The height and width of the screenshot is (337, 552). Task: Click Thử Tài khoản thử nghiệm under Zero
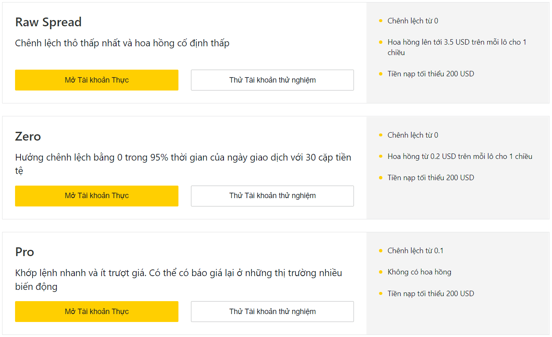click(x=272, y=196)
